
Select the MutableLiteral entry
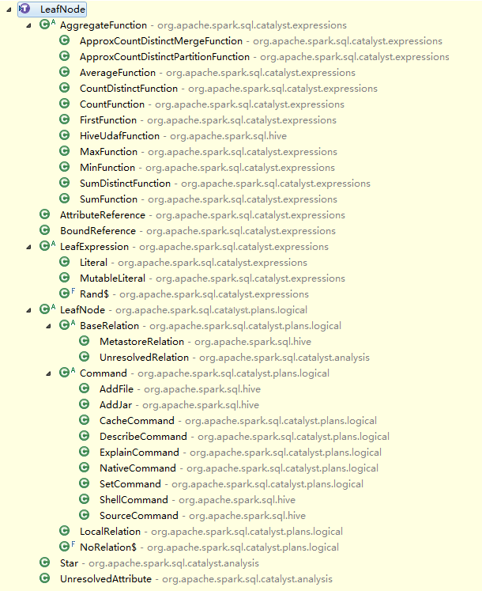[213, 278]
